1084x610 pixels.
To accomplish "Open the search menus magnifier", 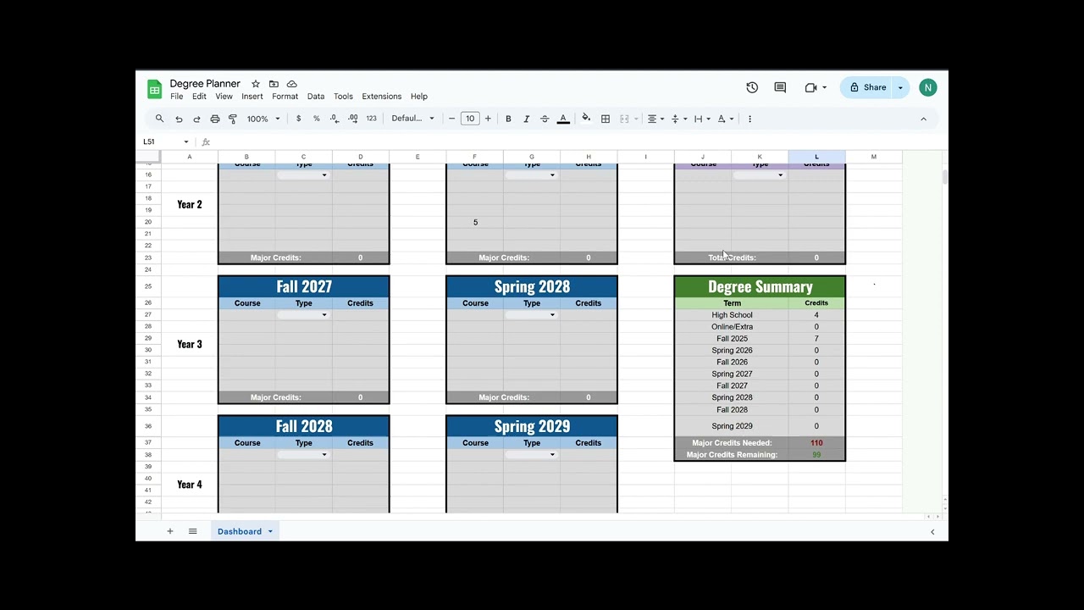I will pyautogui.click(x=159, y=119).
